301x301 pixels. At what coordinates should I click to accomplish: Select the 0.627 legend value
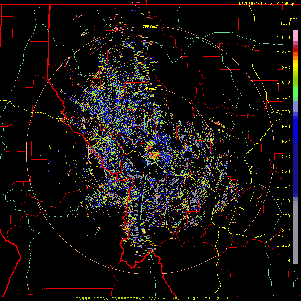(x=283, y=142)
